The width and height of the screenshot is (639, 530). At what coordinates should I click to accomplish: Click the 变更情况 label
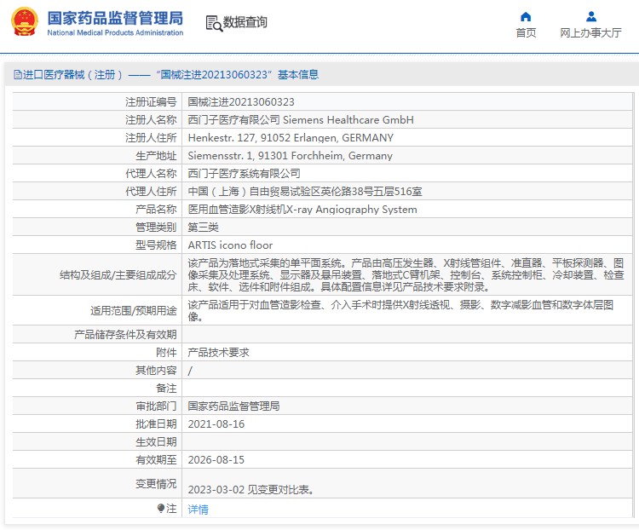pos(156,484)
